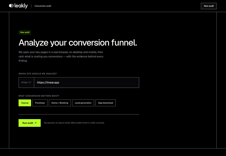The width and height of the screenshot is (226, 156).
Task: Click the 'Analyze your conversion funnel.' heading
Action: click(78, 43)
